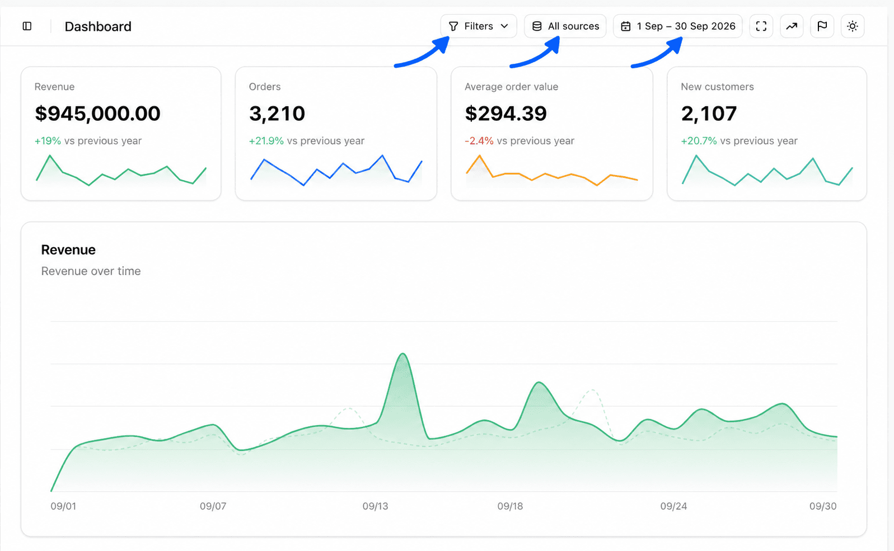Open the orange Average order value sparkline
894x551 pixels.
pos(551,170)
